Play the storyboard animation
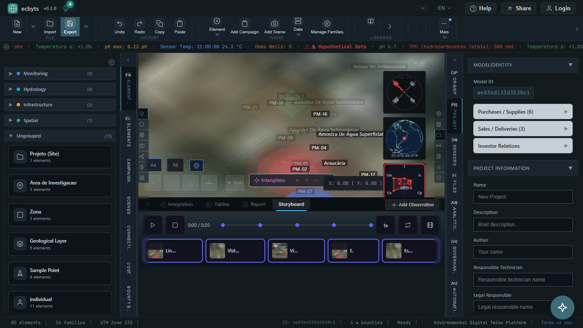 tap(153, 225)
